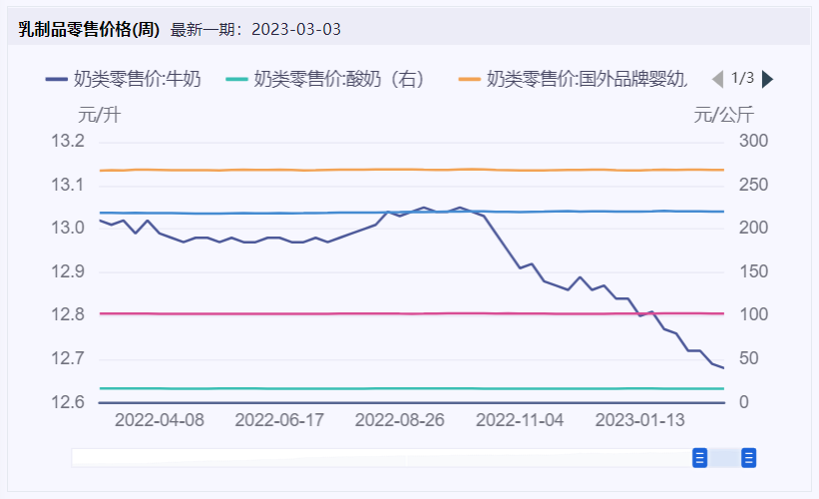Click the 2023-01-13 x-axis date label
The height and width of the screenshot is (499, 819).
tap(639, 420)
